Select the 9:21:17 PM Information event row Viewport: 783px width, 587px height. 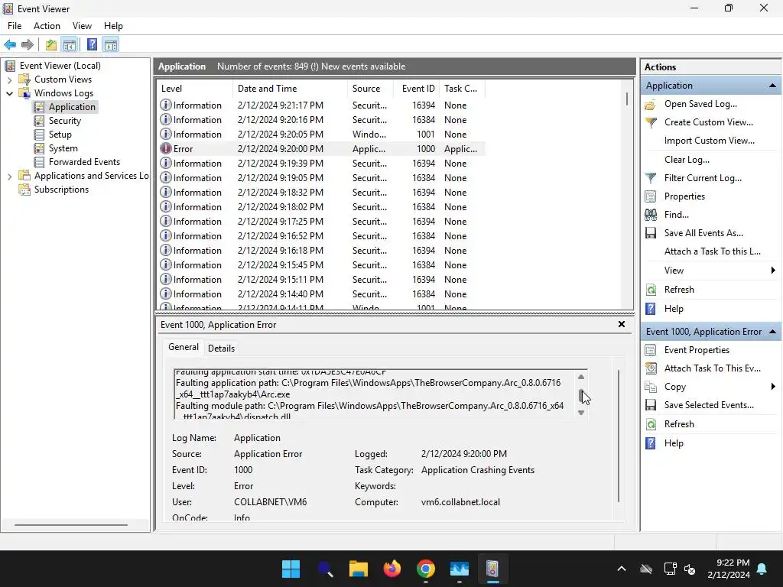pyautogui.click(x=320, y=105)
